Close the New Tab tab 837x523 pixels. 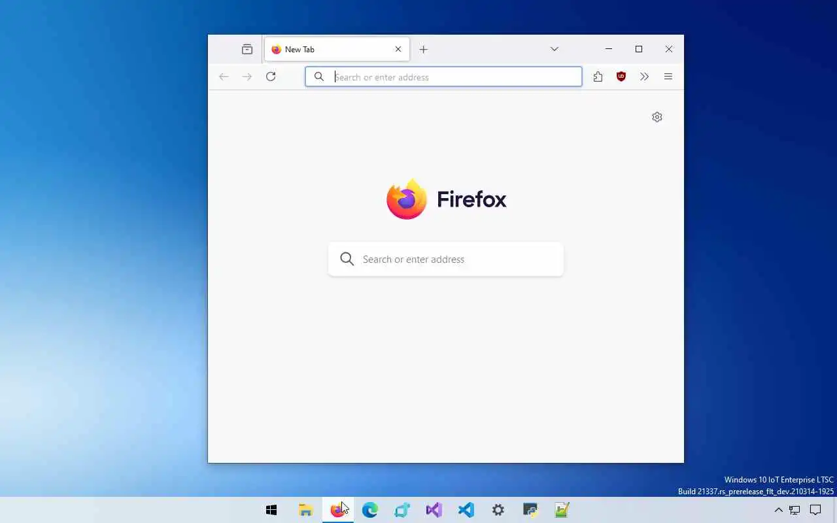click(398, 49)
